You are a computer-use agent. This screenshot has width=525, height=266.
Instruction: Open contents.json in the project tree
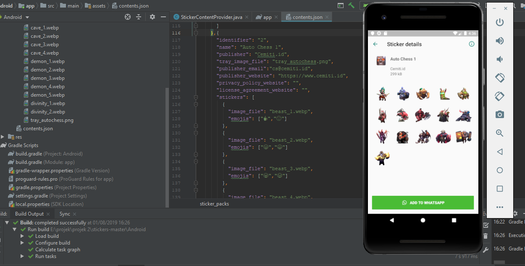click(34, 129)
